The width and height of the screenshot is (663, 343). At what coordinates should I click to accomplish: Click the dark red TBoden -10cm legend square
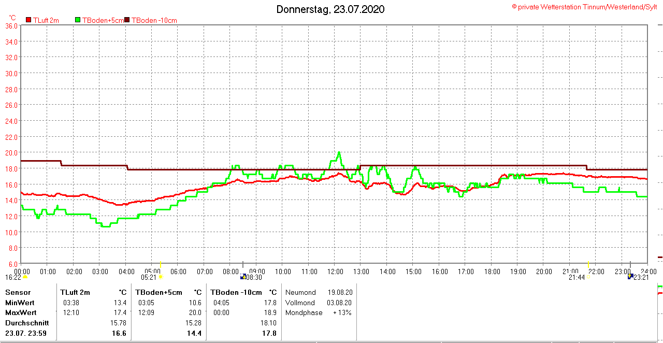[127, 20]
